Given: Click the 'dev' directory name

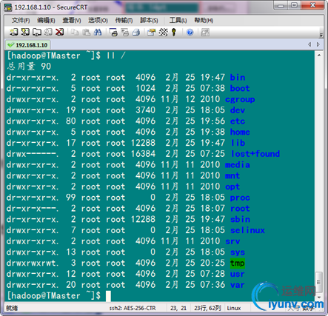Looking at the screenshot, I should pos(238,110).
